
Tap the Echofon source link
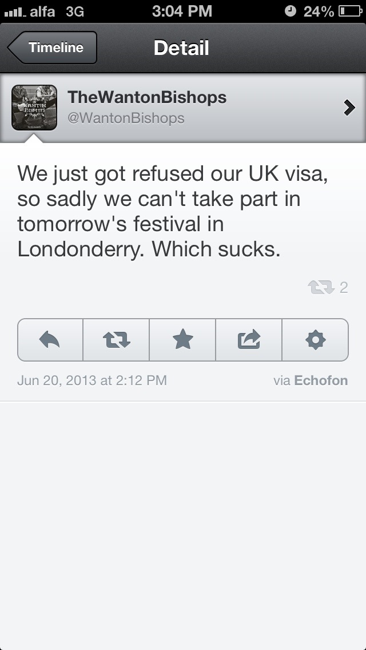320,381
